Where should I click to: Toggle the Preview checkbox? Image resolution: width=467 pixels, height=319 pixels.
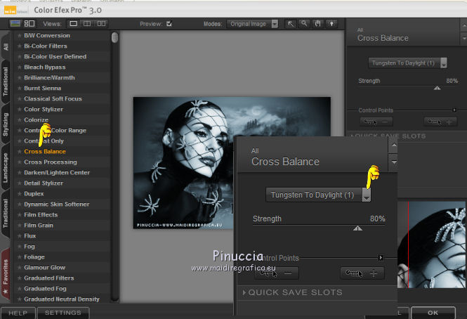point(169,24)
